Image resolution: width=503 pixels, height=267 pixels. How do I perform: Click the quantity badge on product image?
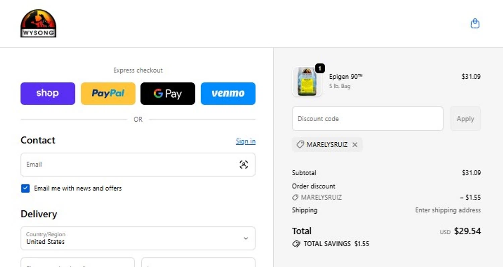tap(320, 69)
